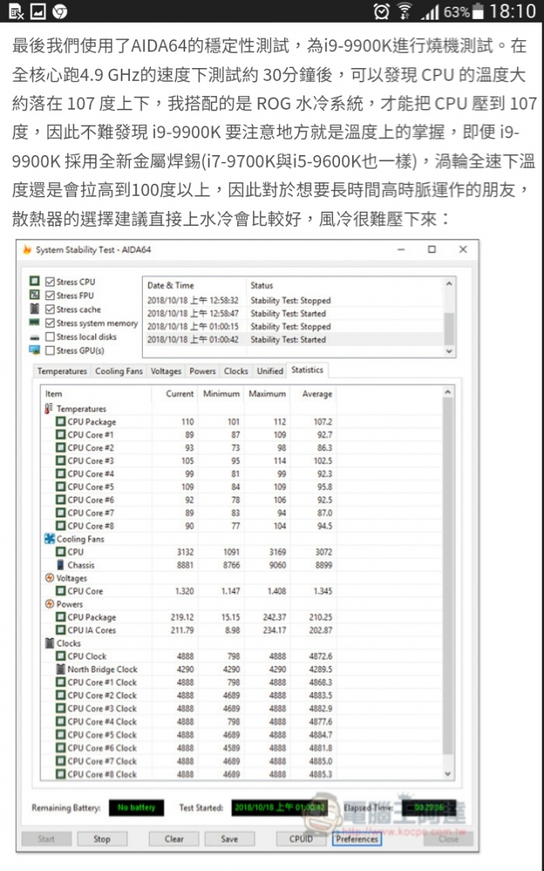Click the Chassis fan icon
The width and height of the screenshot is (544, 871).
[61, 565]
